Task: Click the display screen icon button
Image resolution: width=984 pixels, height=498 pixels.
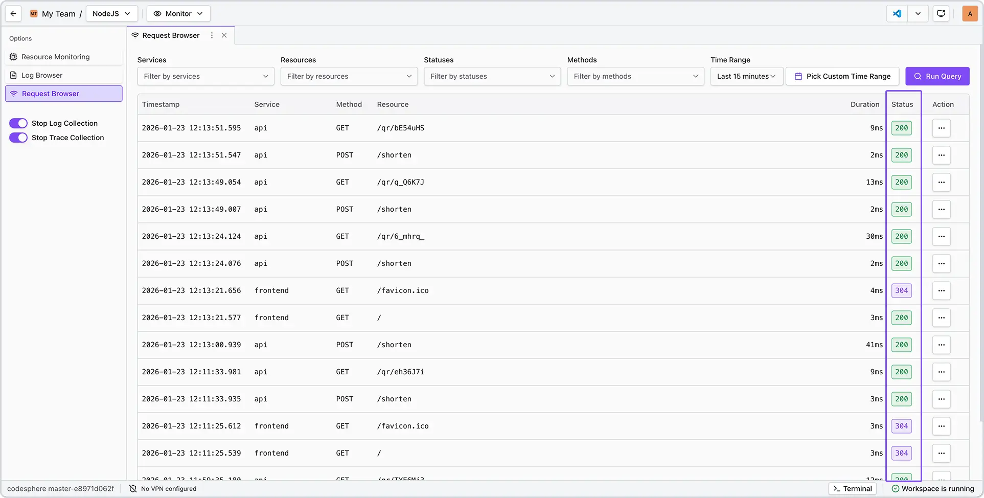Action: coord(941,14)
